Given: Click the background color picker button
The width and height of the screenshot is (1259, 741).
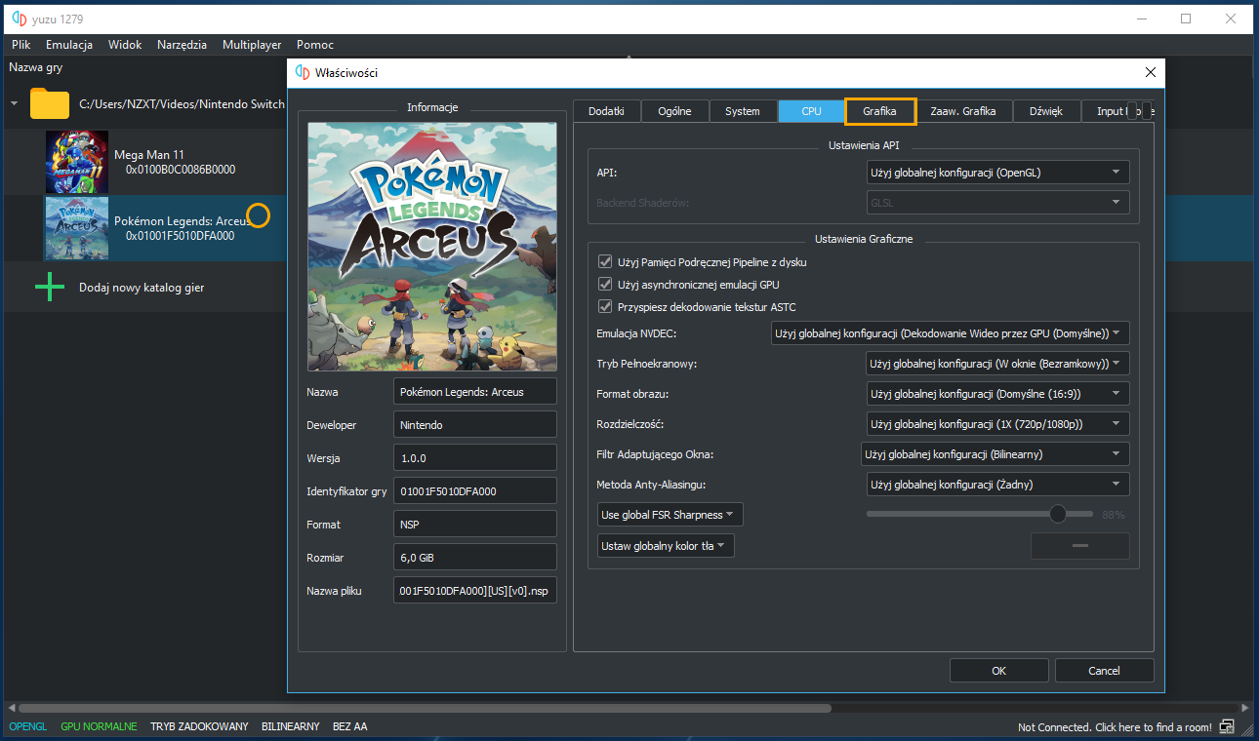Looking at the screenshot, I should click(1079, 546).
